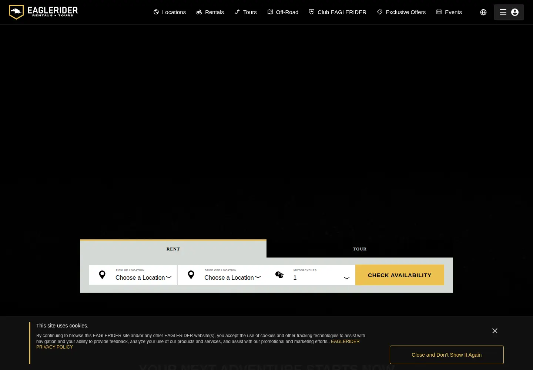Open the Locations menu item
Viewport: 533px width, 370px height.
[x=170, y=12]
